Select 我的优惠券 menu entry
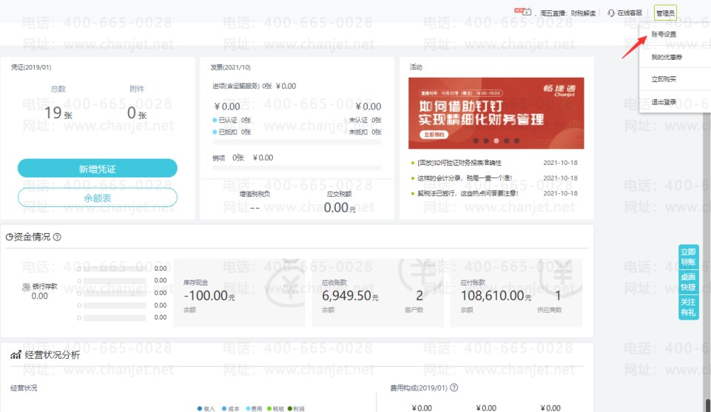The width and height of the screenshot is (711, 412). 667,57
